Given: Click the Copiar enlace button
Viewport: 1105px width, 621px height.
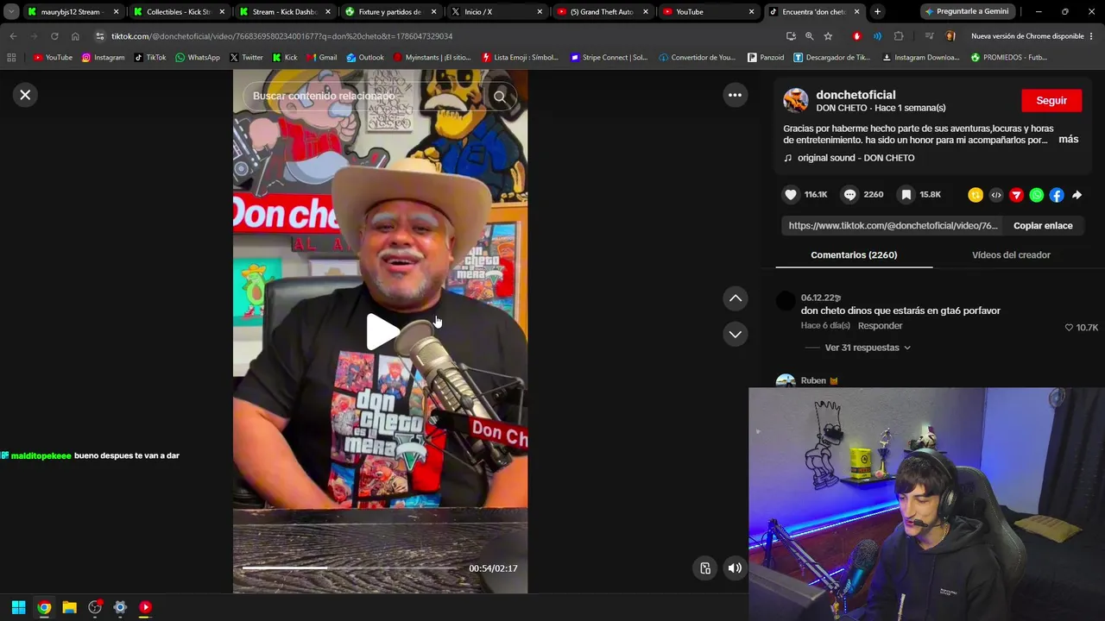Looking at the screenshot, I should [1043, 226].
